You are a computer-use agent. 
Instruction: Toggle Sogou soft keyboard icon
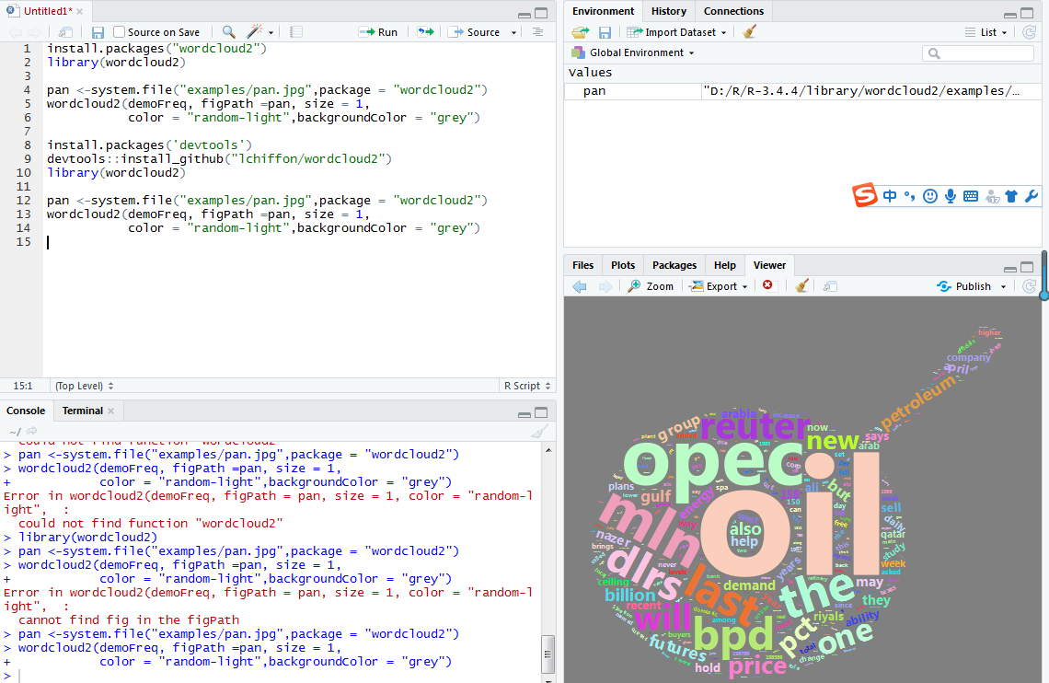[970, 196]
